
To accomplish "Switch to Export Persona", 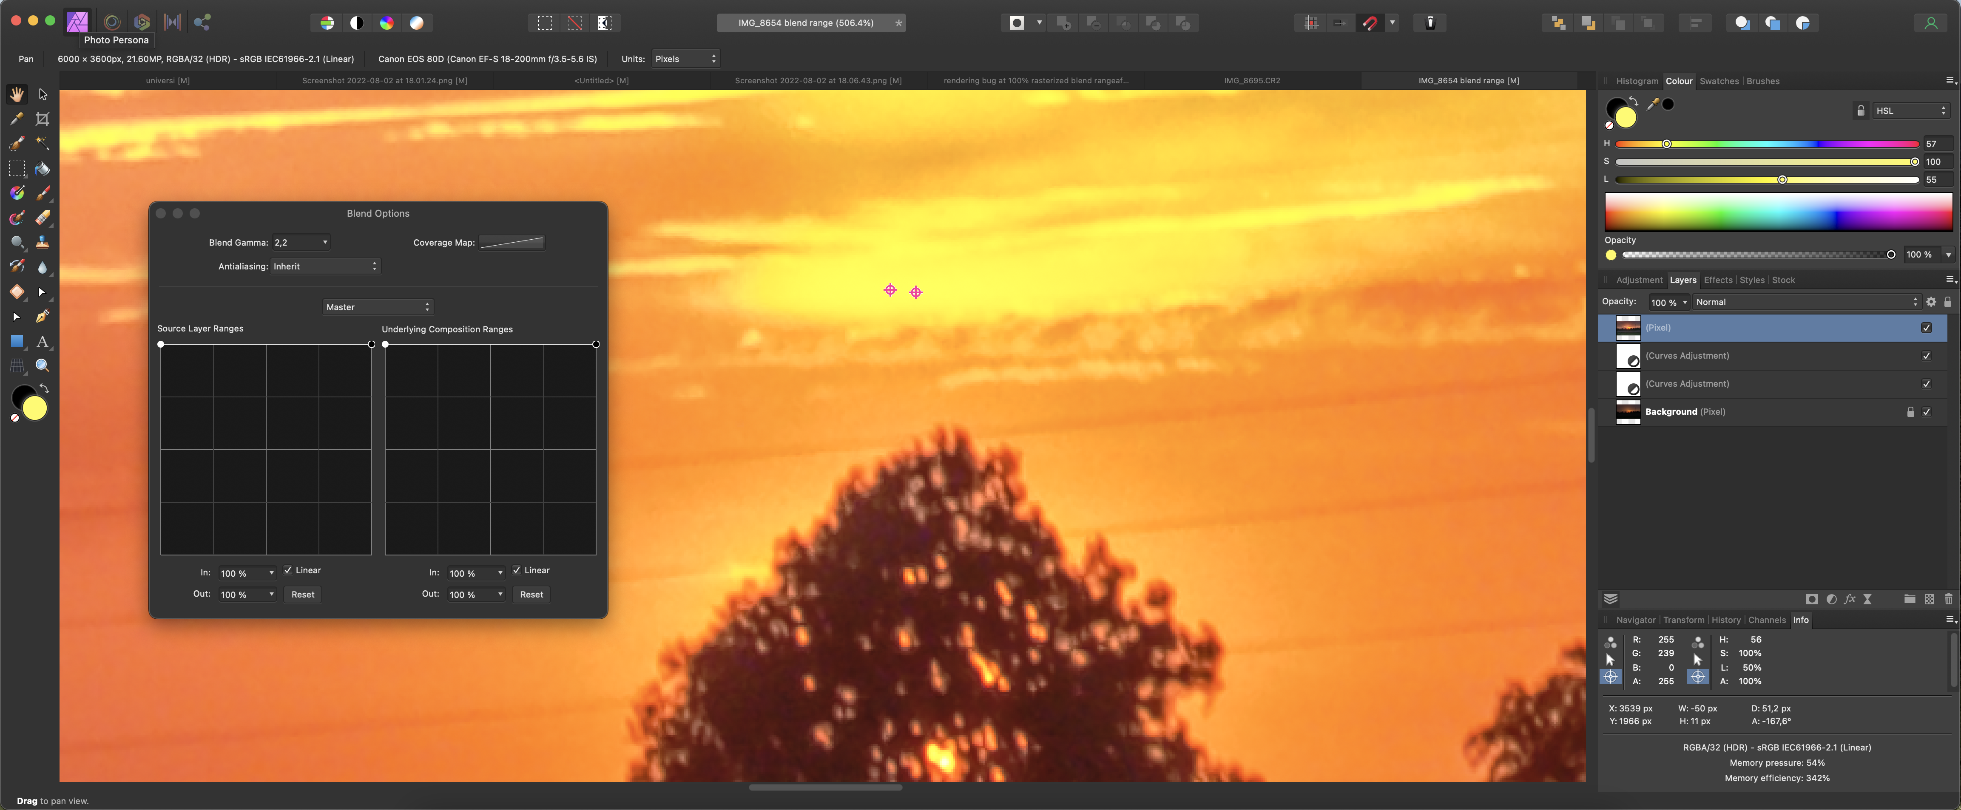I will 202,22.
